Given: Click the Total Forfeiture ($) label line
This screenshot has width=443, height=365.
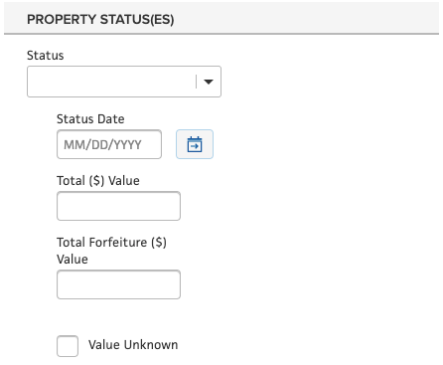Looking at the screenshot, I should [x=111, y=243].
